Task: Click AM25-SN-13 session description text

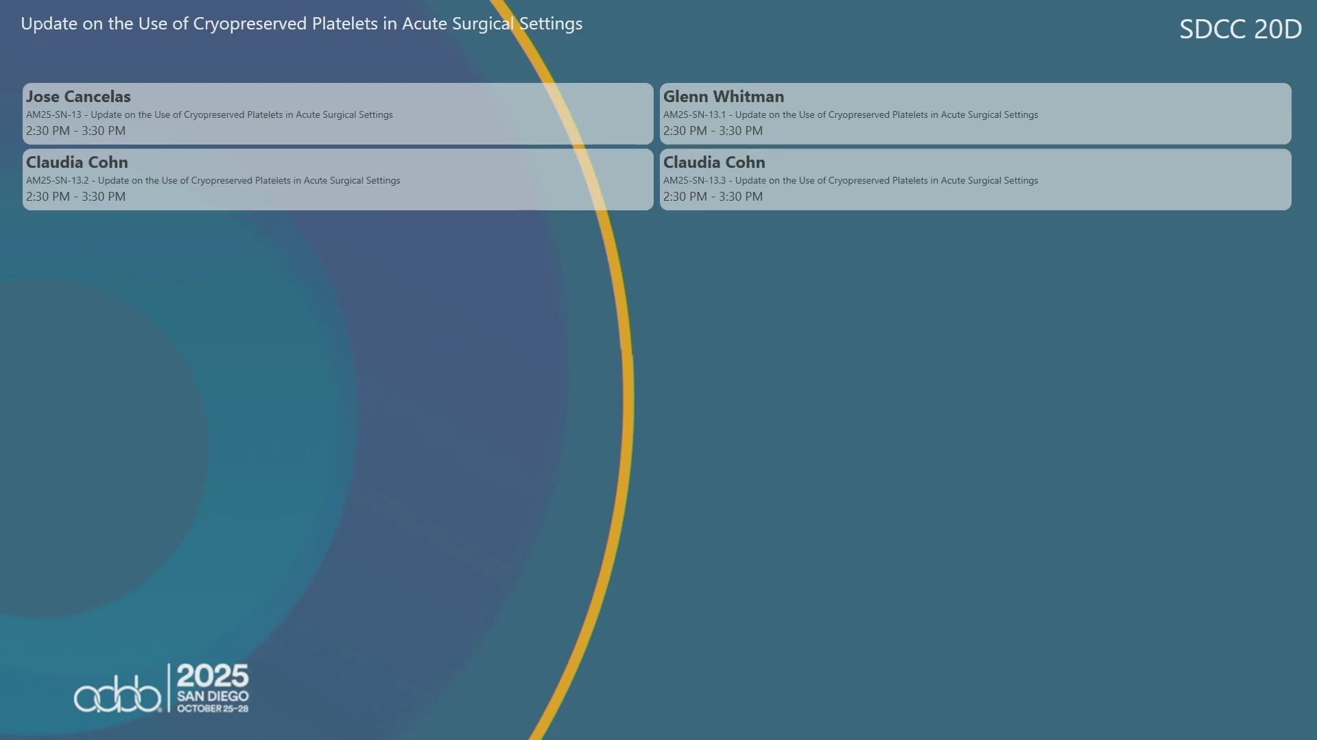Action: point(209,114)
